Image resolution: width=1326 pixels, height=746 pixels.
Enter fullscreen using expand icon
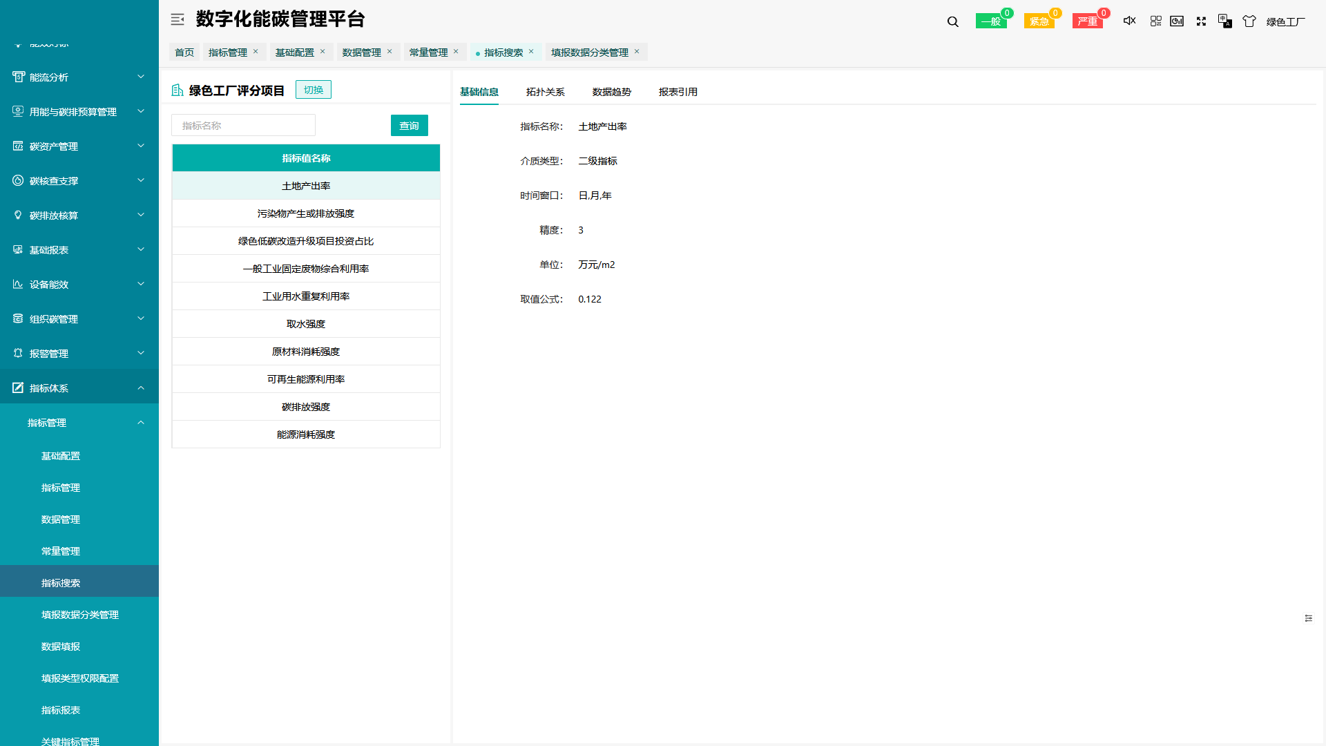pyautogui.click(x=1201, y=21)
